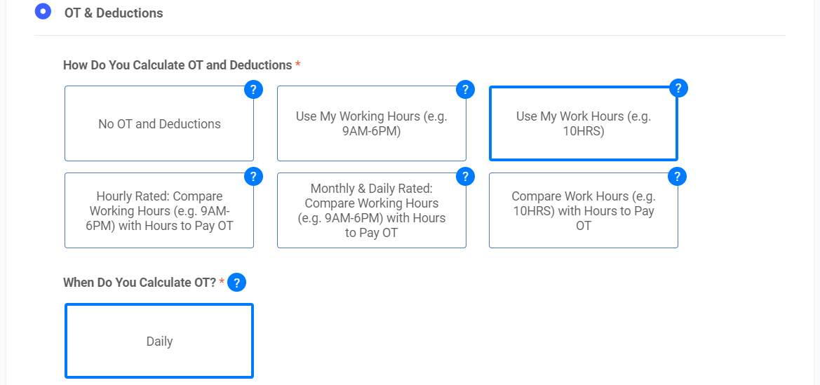
Task: Pick Hourly Rated: Compare Working Hours option
Action: click(x=159, y=211)
